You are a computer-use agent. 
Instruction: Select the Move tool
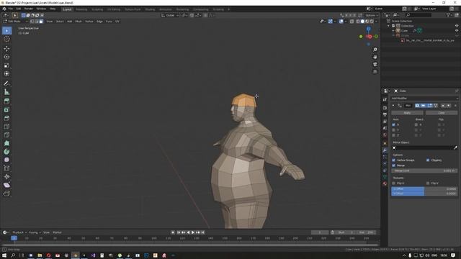(x=6, y=48)
